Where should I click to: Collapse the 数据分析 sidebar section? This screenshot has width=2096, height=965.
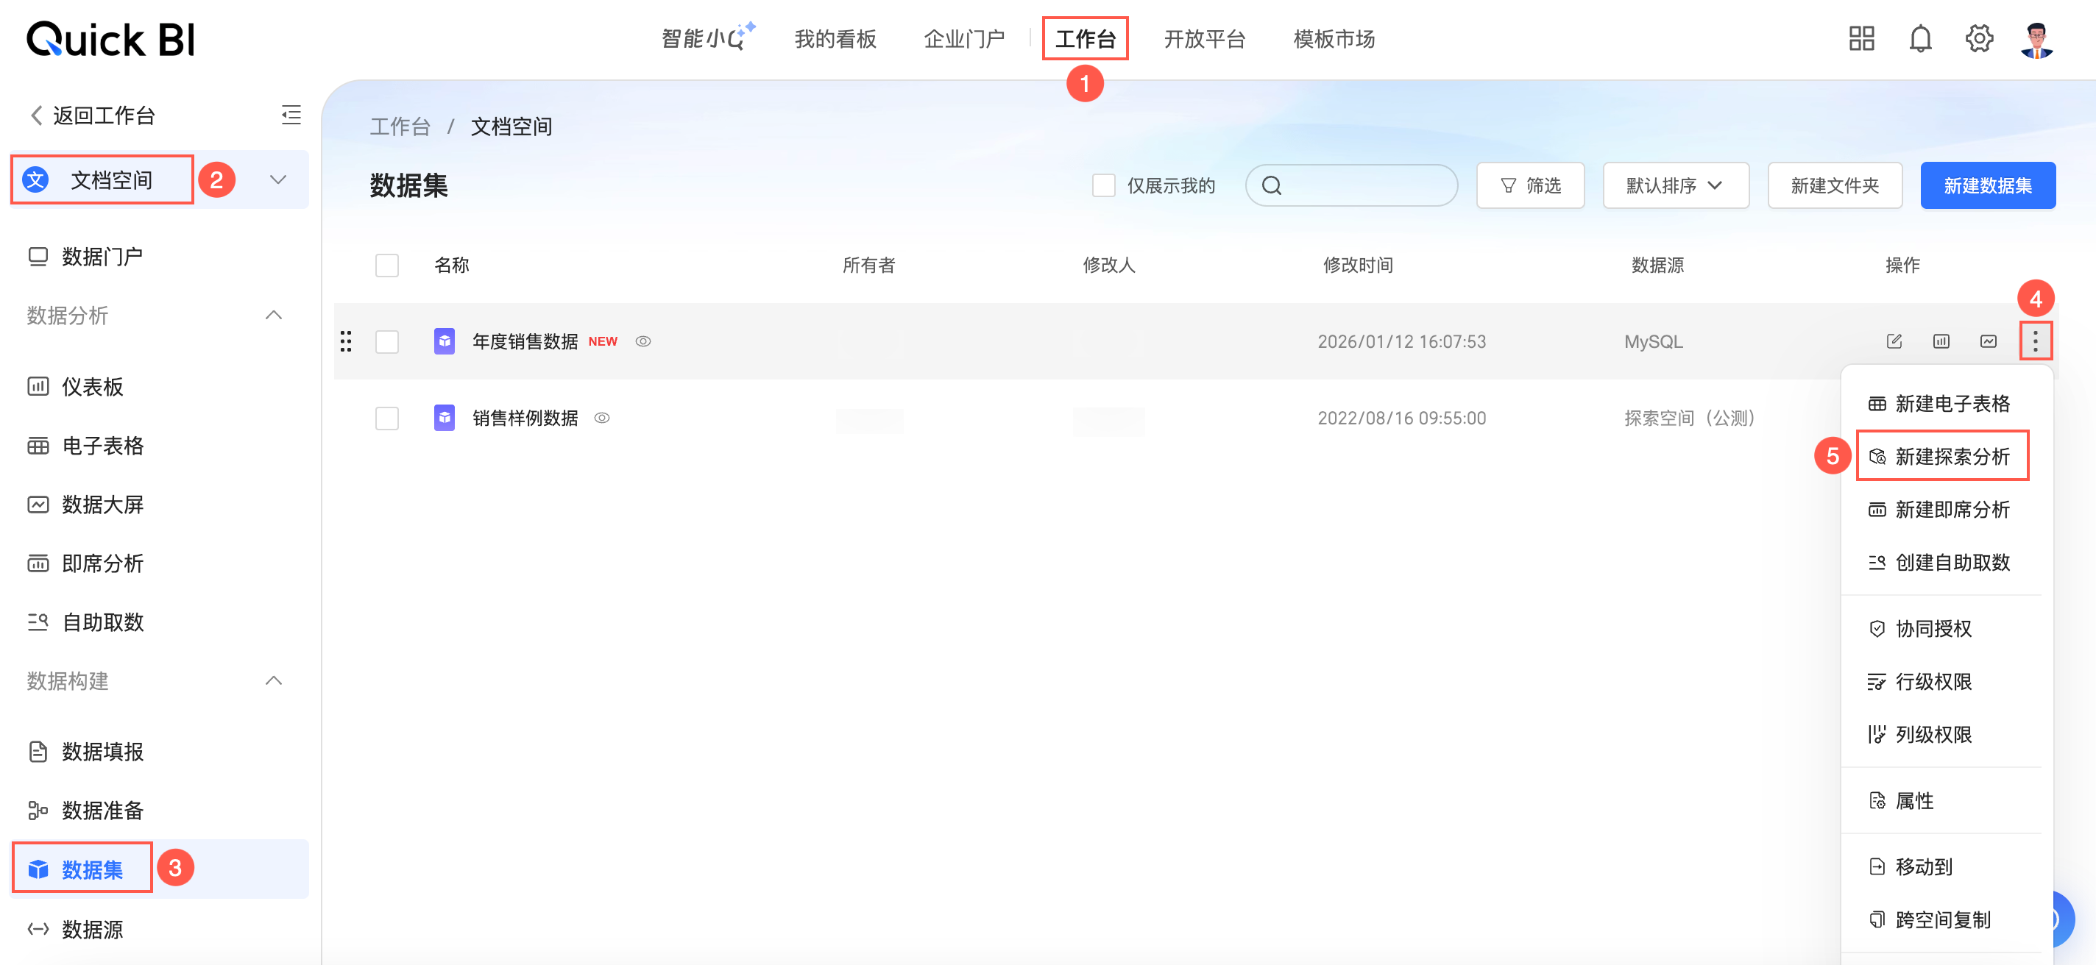[275, 316]
